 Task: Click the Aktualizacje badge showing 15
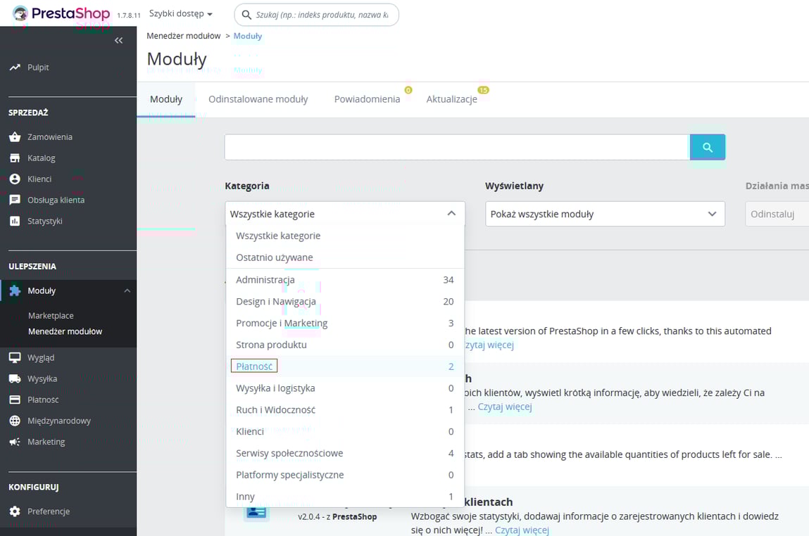click(x=483, y=90)
